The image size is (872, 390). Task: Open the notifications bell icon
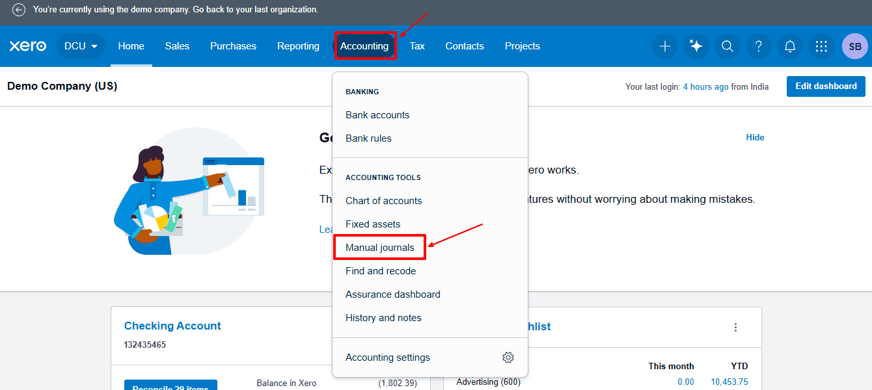tap(789, 46)
